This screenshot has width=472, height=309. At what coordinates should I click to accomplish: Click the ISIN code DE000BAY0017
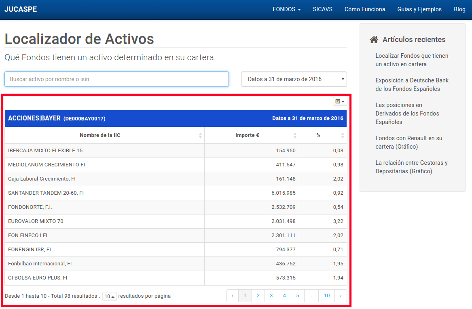point(84,119)
